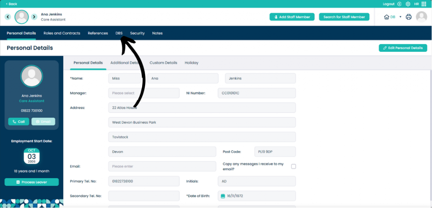Open the user profile avatar top right
Image resolution: width=432 pixels, height=208 pixels.
421,17
